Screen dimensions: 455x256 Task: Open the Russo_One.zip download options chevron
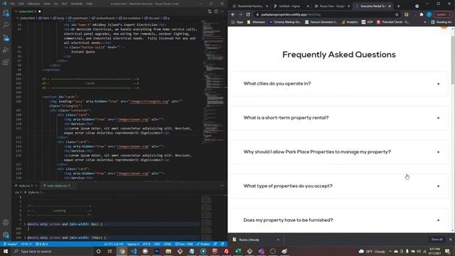click(x=278, y=240)
